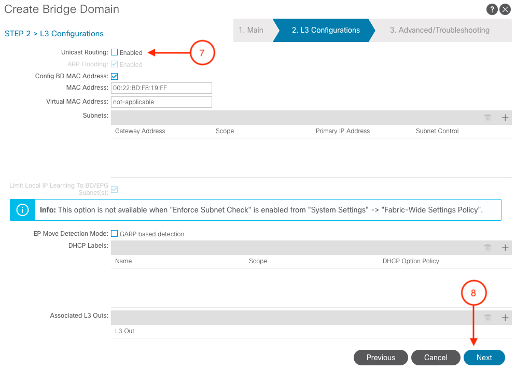
Task: Click the Previous button
Action: pos(381,358)
